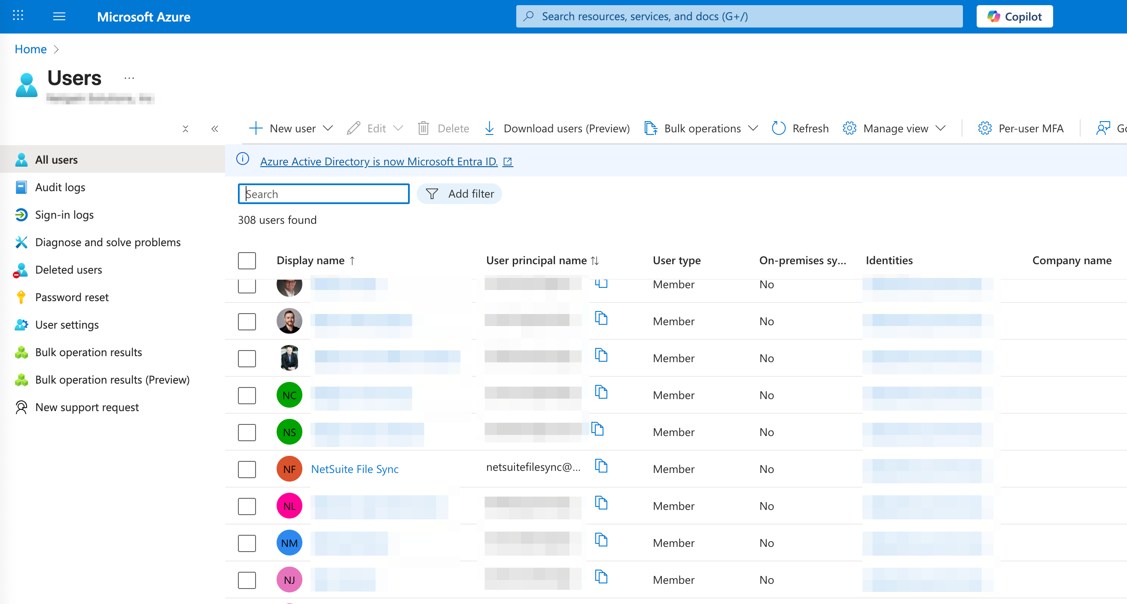Viewport: 1127px width, 604px height.
Task: Collapse the sidebar with double-chevron icon
Action: [214, 129]
